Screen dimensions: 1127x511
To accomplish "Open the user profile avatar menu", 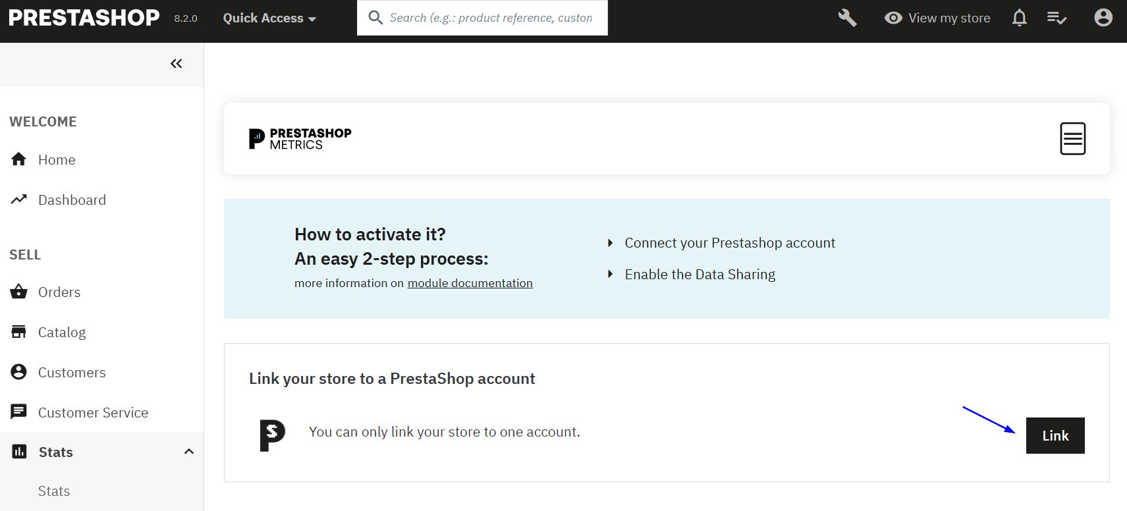I will coord(1103,18).
